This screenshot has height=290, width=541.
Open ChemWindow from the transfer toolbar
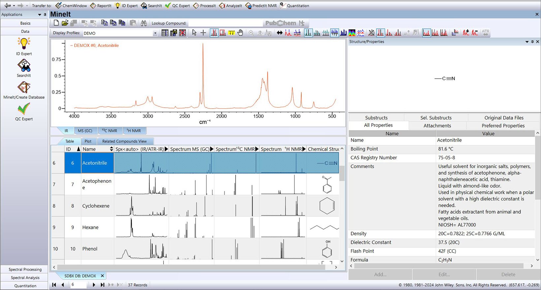tap(71, 6)
